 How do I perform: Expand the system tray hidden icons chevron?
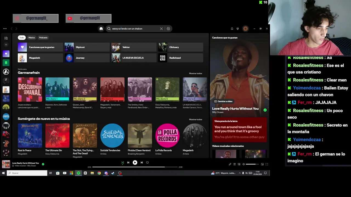[240, 173]
